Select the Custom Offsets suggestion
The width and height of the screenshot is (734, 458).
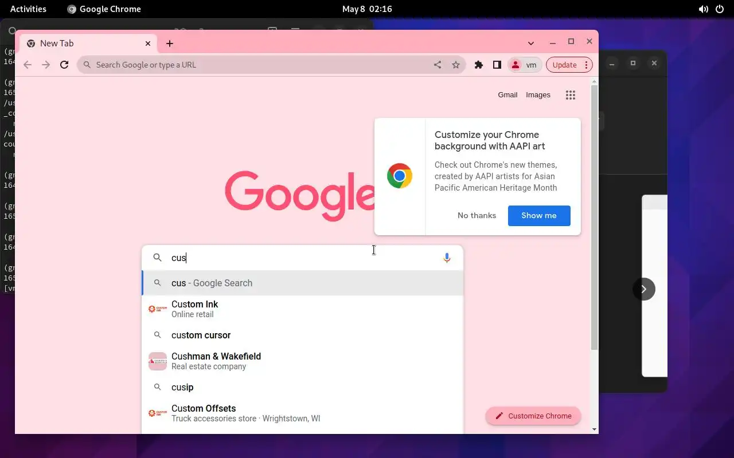[x=302, y=413]
